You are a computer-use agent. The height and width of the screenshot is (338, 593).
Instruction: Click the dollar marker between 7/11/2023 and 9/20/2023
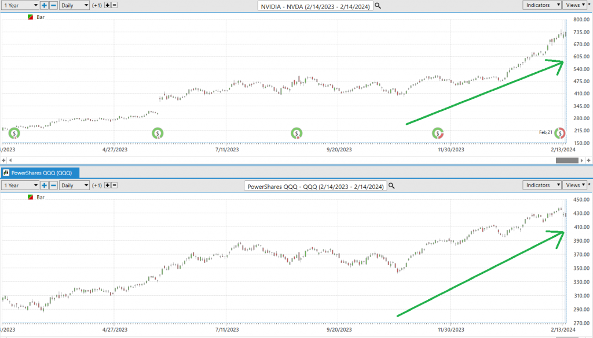click(x=296, y=133)
